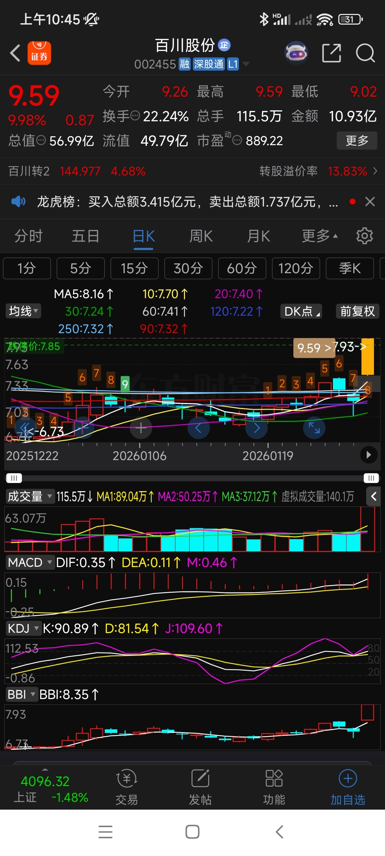Tap the chart jump-to-start double arrow
This screenshot has height=856, width=385.
pos(25,428)
